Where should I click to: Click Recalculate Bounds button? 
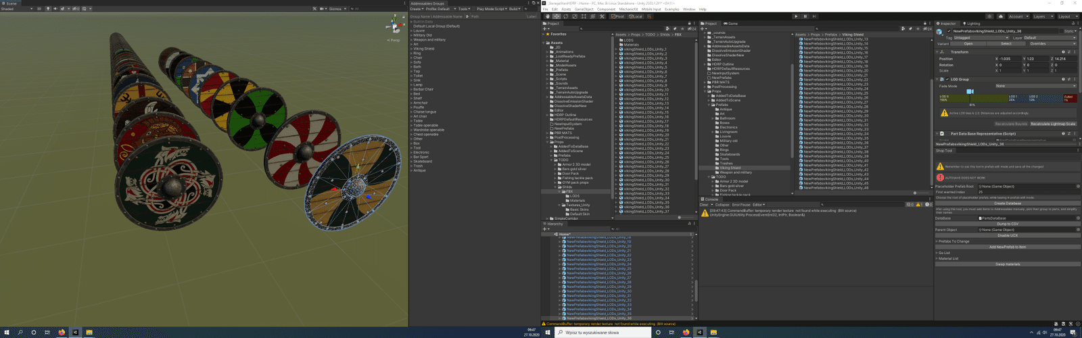coord(1011,124)
